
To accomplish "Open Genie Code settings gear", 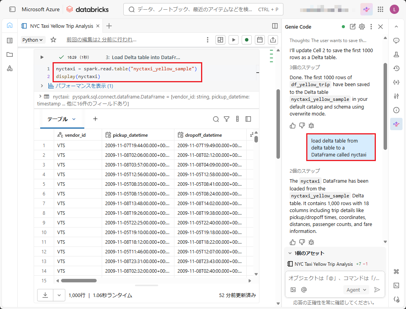I will click(362, 27).
